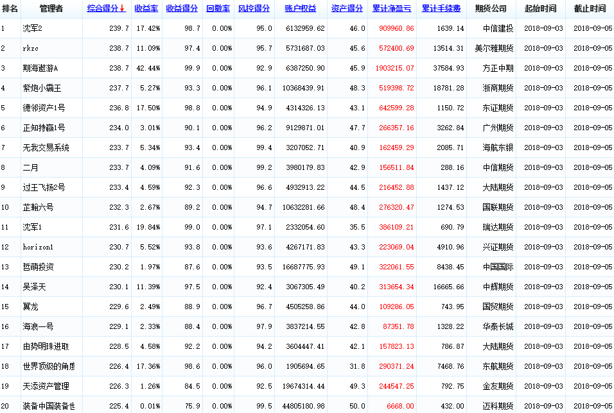This screenshot has height=413, width=614.
Task: Click manager name 吴泽天
Action: [x=35, y=287]
